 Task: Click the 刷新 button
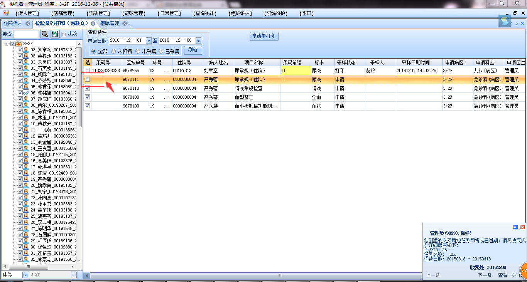[193, 50]
